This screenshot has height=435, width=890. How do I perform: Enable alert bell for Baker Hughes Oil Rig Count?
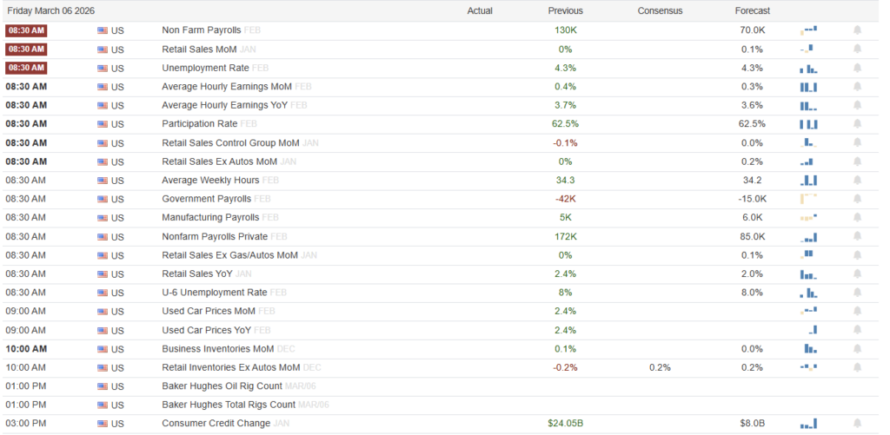coord(857,386)
